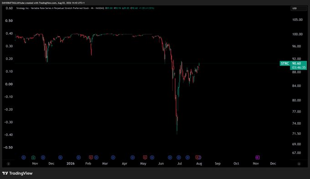Open the red earnings marker near Feb
The width and height of the screenshot is (310, 179).
click(x=91, y=157)
